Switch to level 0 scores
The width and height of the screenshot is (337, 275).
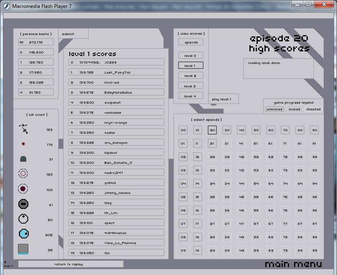[191, 56]
